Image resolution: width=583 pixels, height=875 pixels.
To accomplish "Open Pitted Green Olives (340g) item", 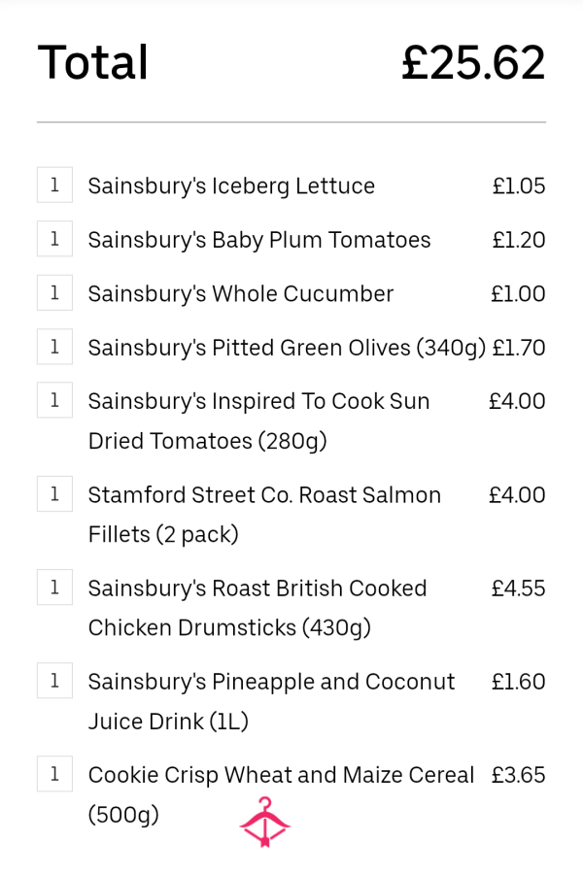I will (287, 349).
